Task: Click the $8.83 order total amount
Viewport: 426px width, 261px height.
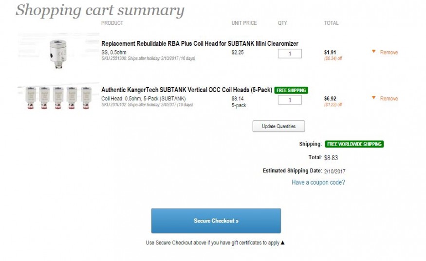Action: tap(331, 158)
